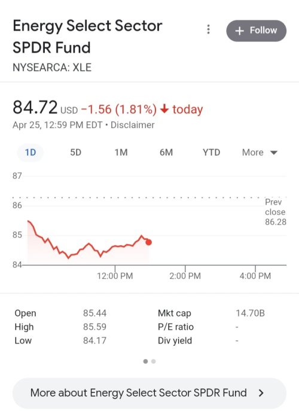The image size is (299, 411).
Task: Click the red down arrow price indicator
Action: 164,108
